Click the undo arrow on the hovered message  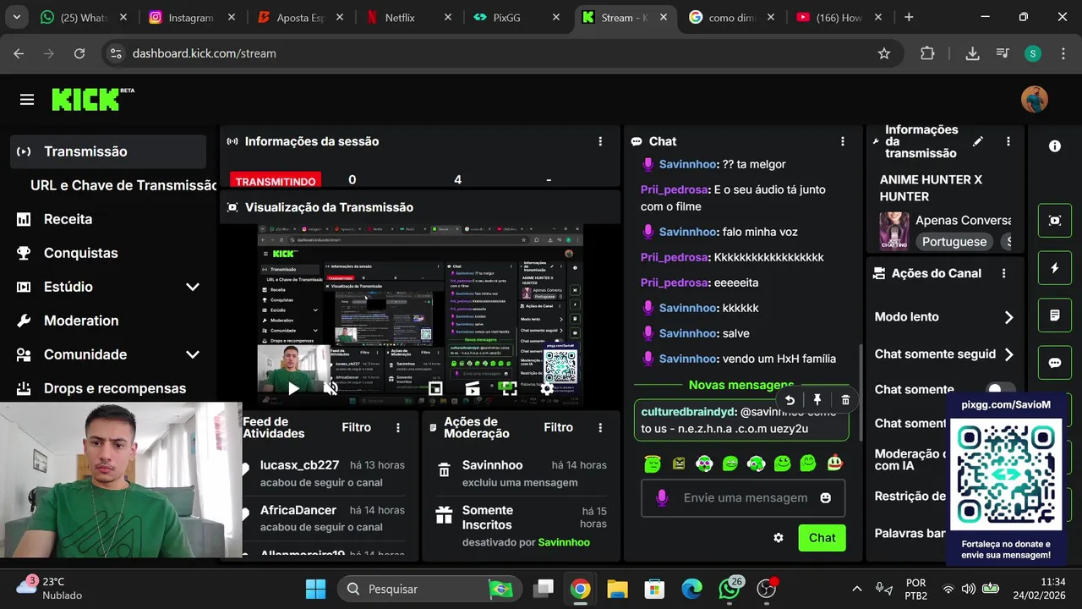(790, 400)
